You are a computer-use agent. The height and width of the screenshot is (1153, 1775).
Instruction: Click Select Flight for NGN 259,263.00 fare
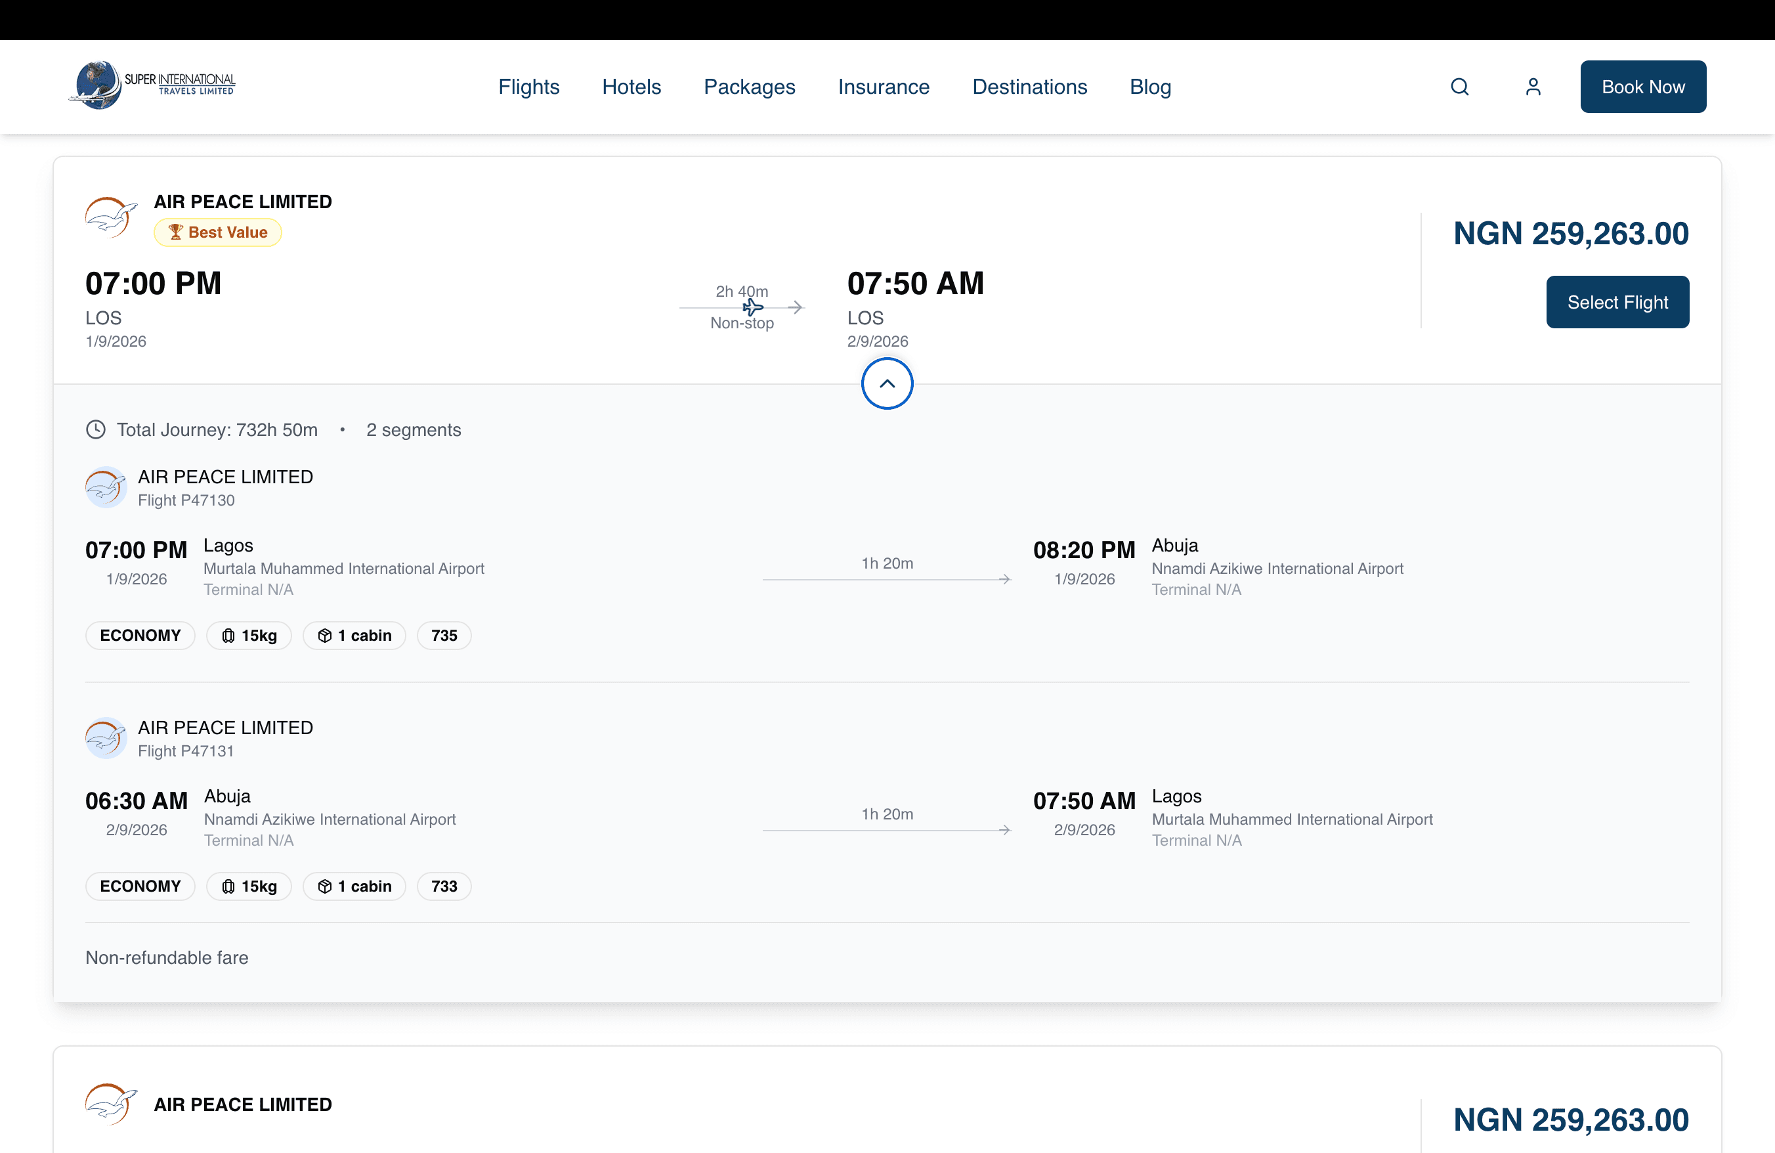coord(1617,303)
